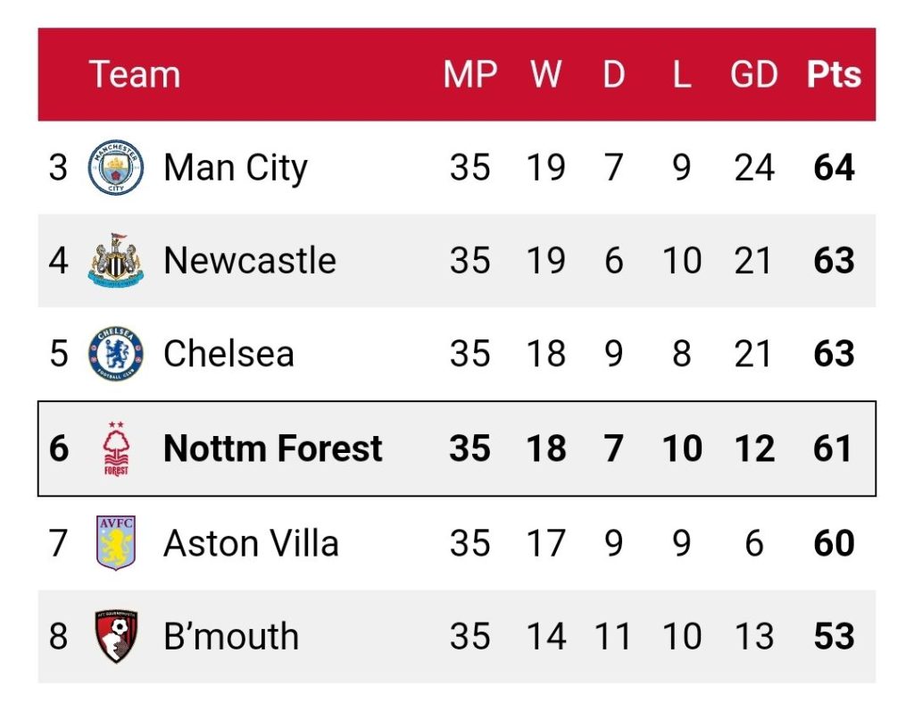Click the W wins column header

(545, 75)
